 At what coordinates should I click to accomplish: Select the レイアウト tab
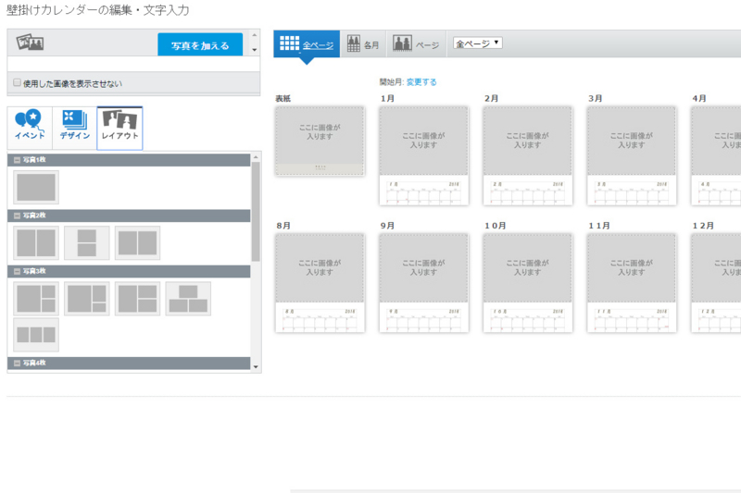point(119,129)
